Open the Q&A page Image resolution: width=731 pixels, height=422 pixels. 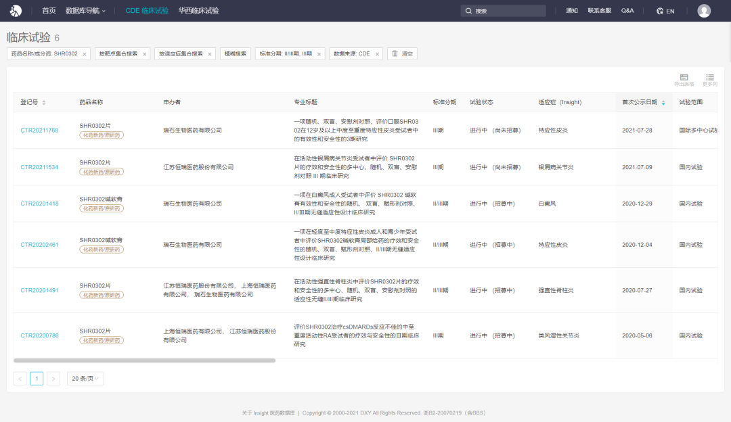tap(627, 11)
